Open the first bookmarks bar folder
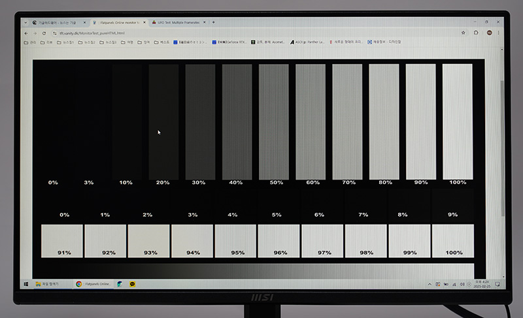This screenshot has width=523, height=318. pos(30,42)
